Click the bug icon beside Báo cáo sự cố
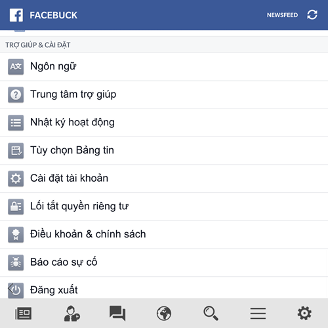 click(16, 262)
